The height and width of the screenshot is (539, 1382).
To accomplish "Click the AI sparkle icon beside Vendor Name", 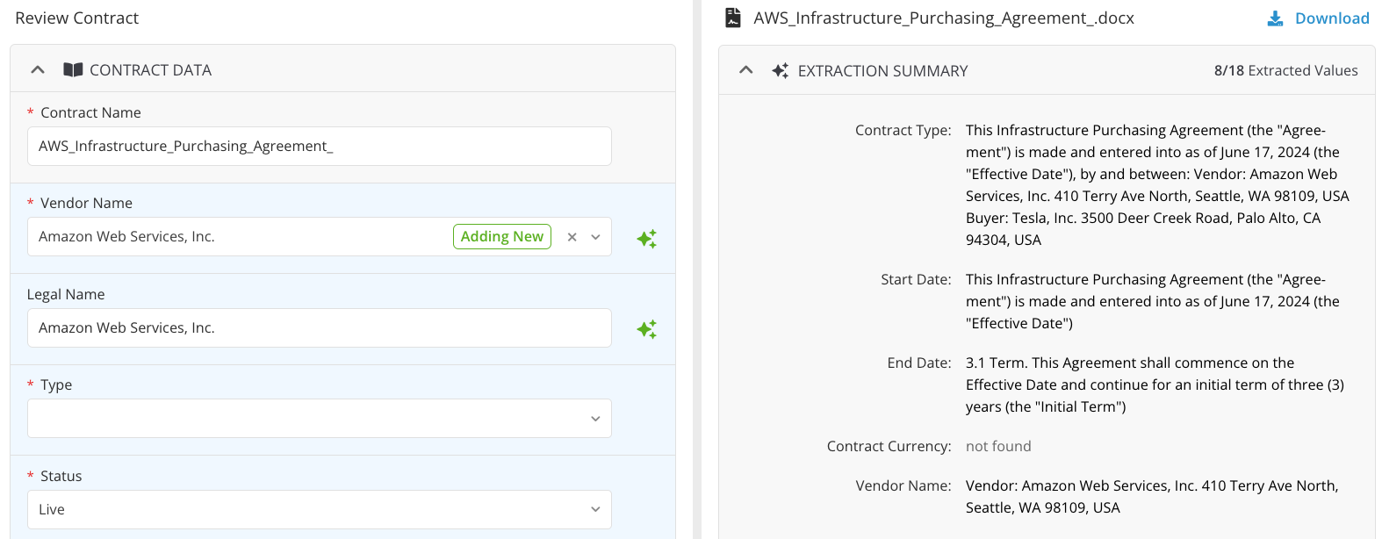I will 647,238.
